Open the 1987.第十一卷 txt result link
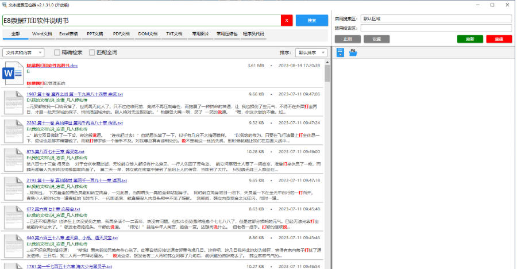The height and width of the screenshot is (269, 517). click(x=75, y=94)
